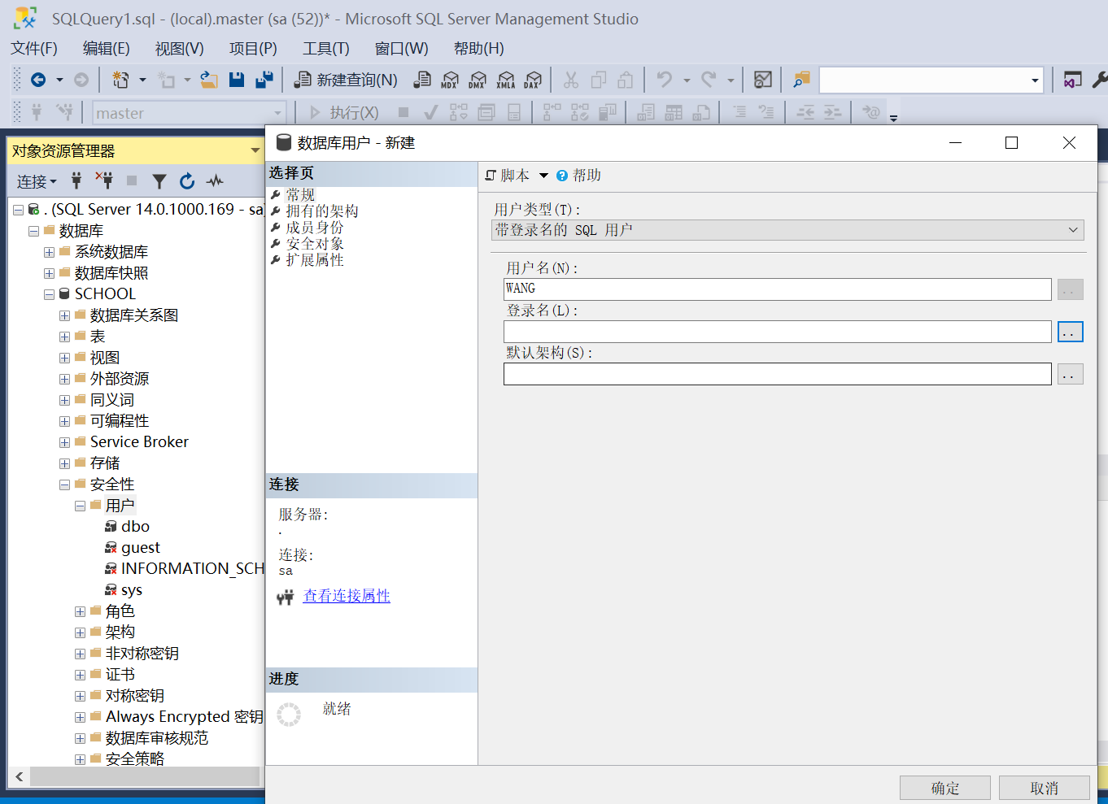Click the Script (脚本) button

click(x=508, y=176)
